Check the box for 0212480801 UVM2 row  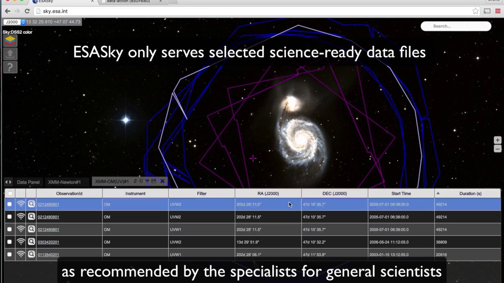[9, 217]
